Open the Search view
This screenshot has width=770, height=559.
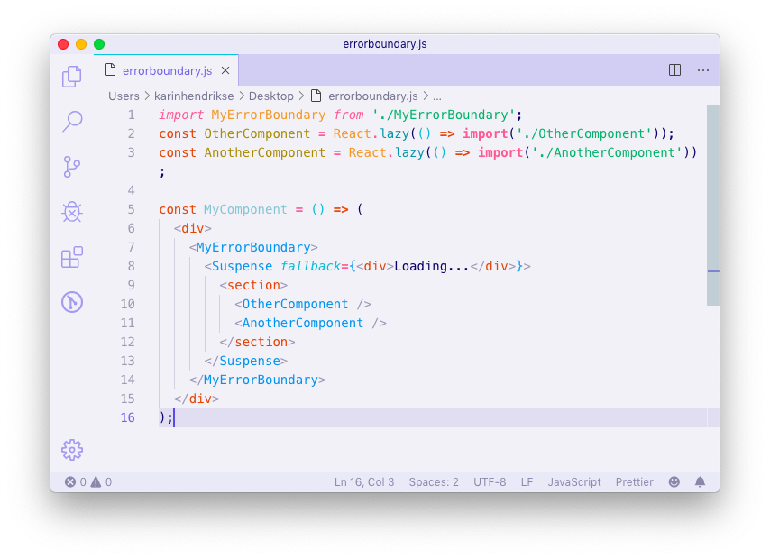click(71, 122)
